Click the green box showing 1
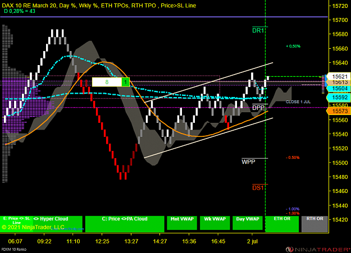 (x=126, y=82)
